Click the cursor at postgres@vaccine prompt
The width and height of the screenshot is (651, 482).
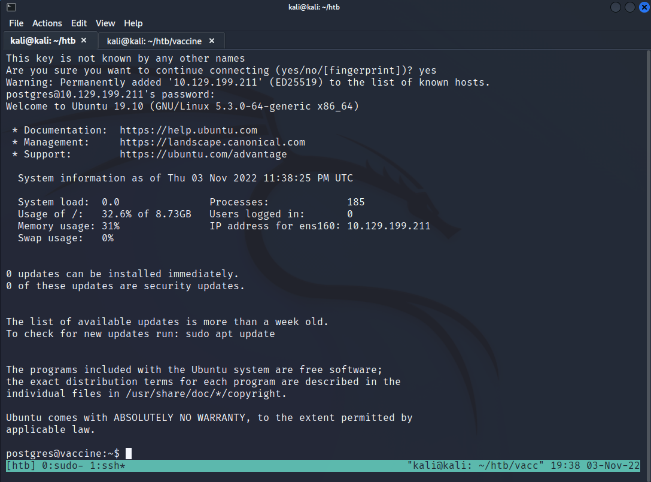[129, 454]
